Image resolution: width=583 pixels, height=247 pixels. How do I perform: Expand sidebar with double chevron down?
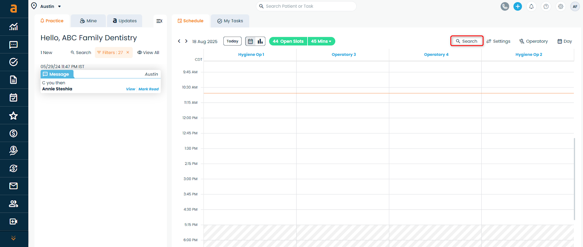[13, 238]
